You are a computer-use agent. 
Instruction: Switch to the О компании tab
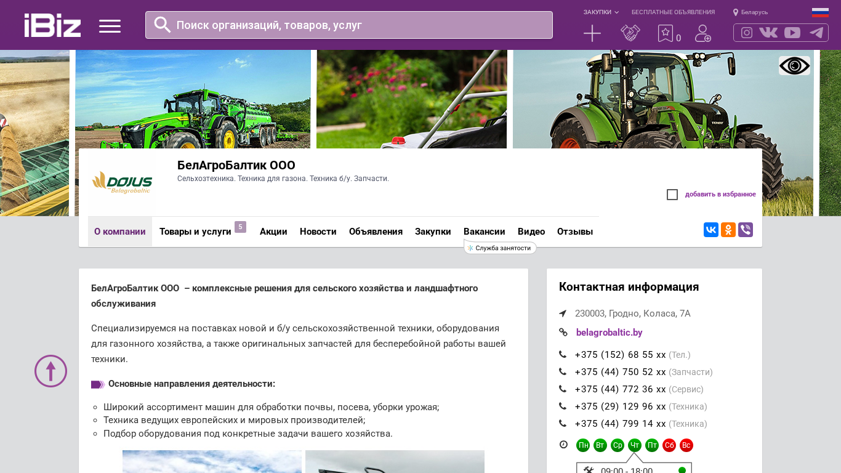pos(120,232)
